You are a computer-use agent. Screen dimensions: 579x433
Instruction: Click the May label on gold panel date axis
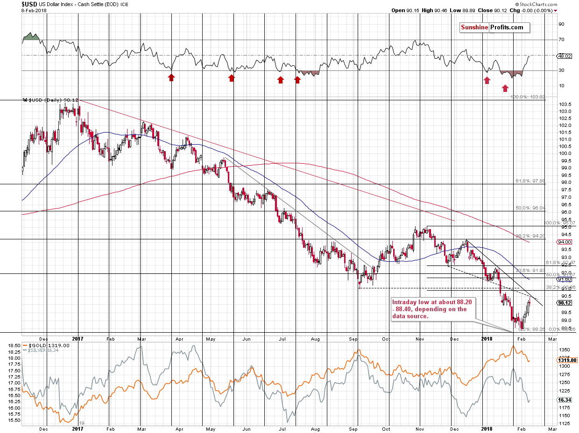pyautogui.click(x=211, y=428)
